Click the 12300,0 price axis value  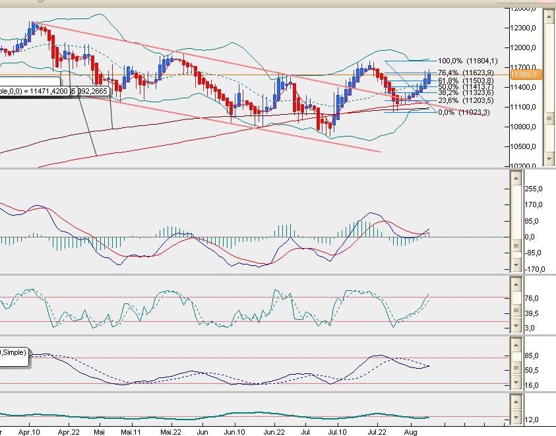(x=523, y=28)
